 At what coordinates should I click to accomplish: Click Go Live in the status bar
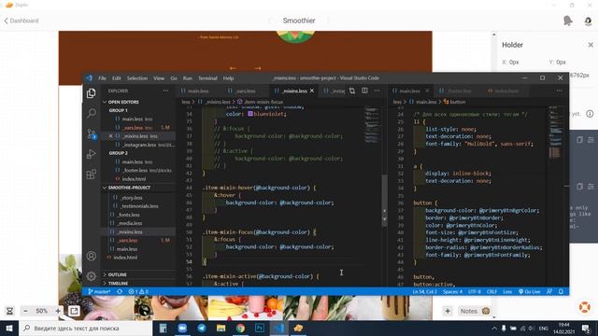(x=530, y=291)
